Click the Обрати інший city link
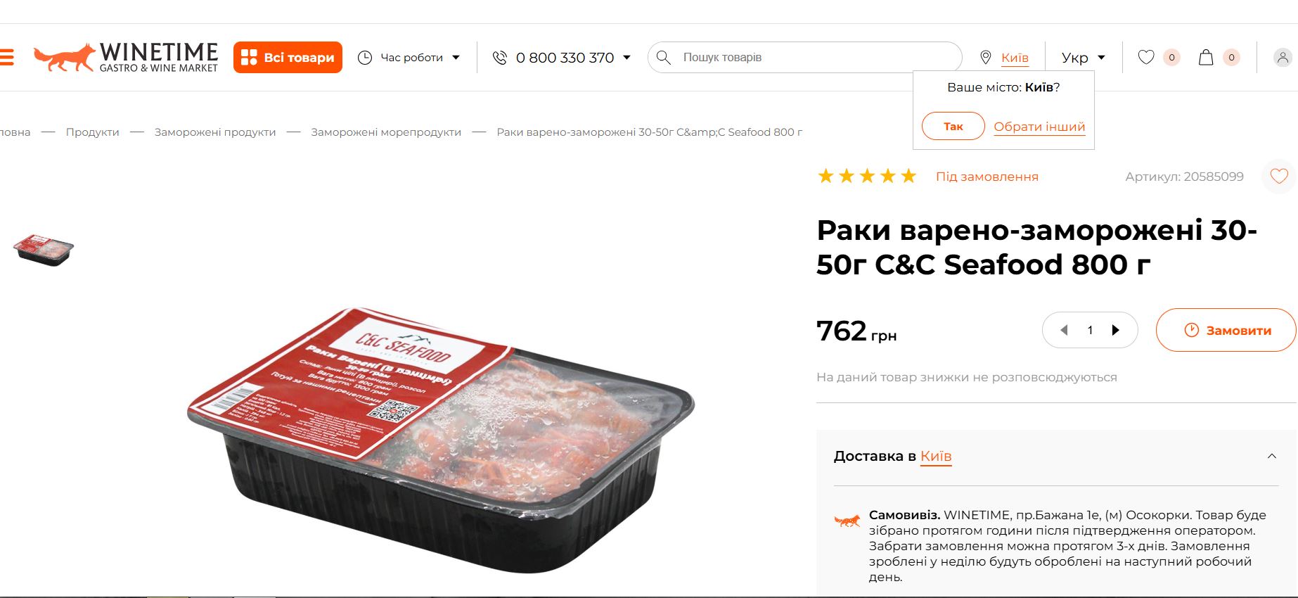The image size is (1298, 598). [x=1039, y=127]
